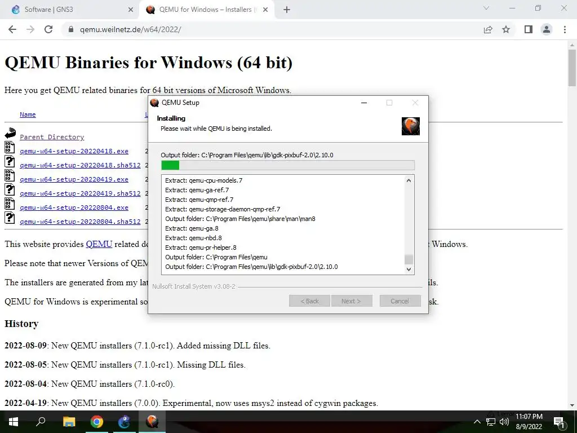
Task: Select the QEMU for Windows – Installers tab
Action: click(206, 10)
